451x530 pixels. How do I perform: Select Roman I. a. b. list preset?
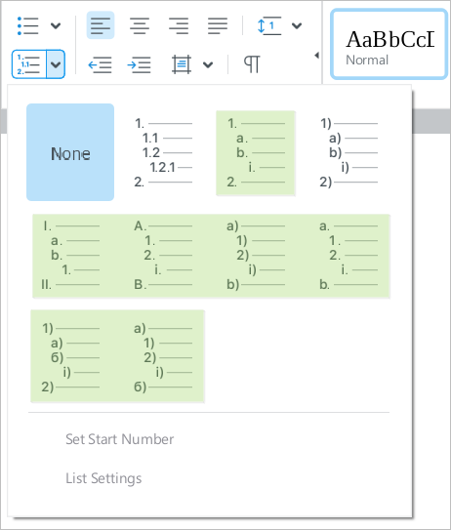pyautogui.click(x=70, y=256)
